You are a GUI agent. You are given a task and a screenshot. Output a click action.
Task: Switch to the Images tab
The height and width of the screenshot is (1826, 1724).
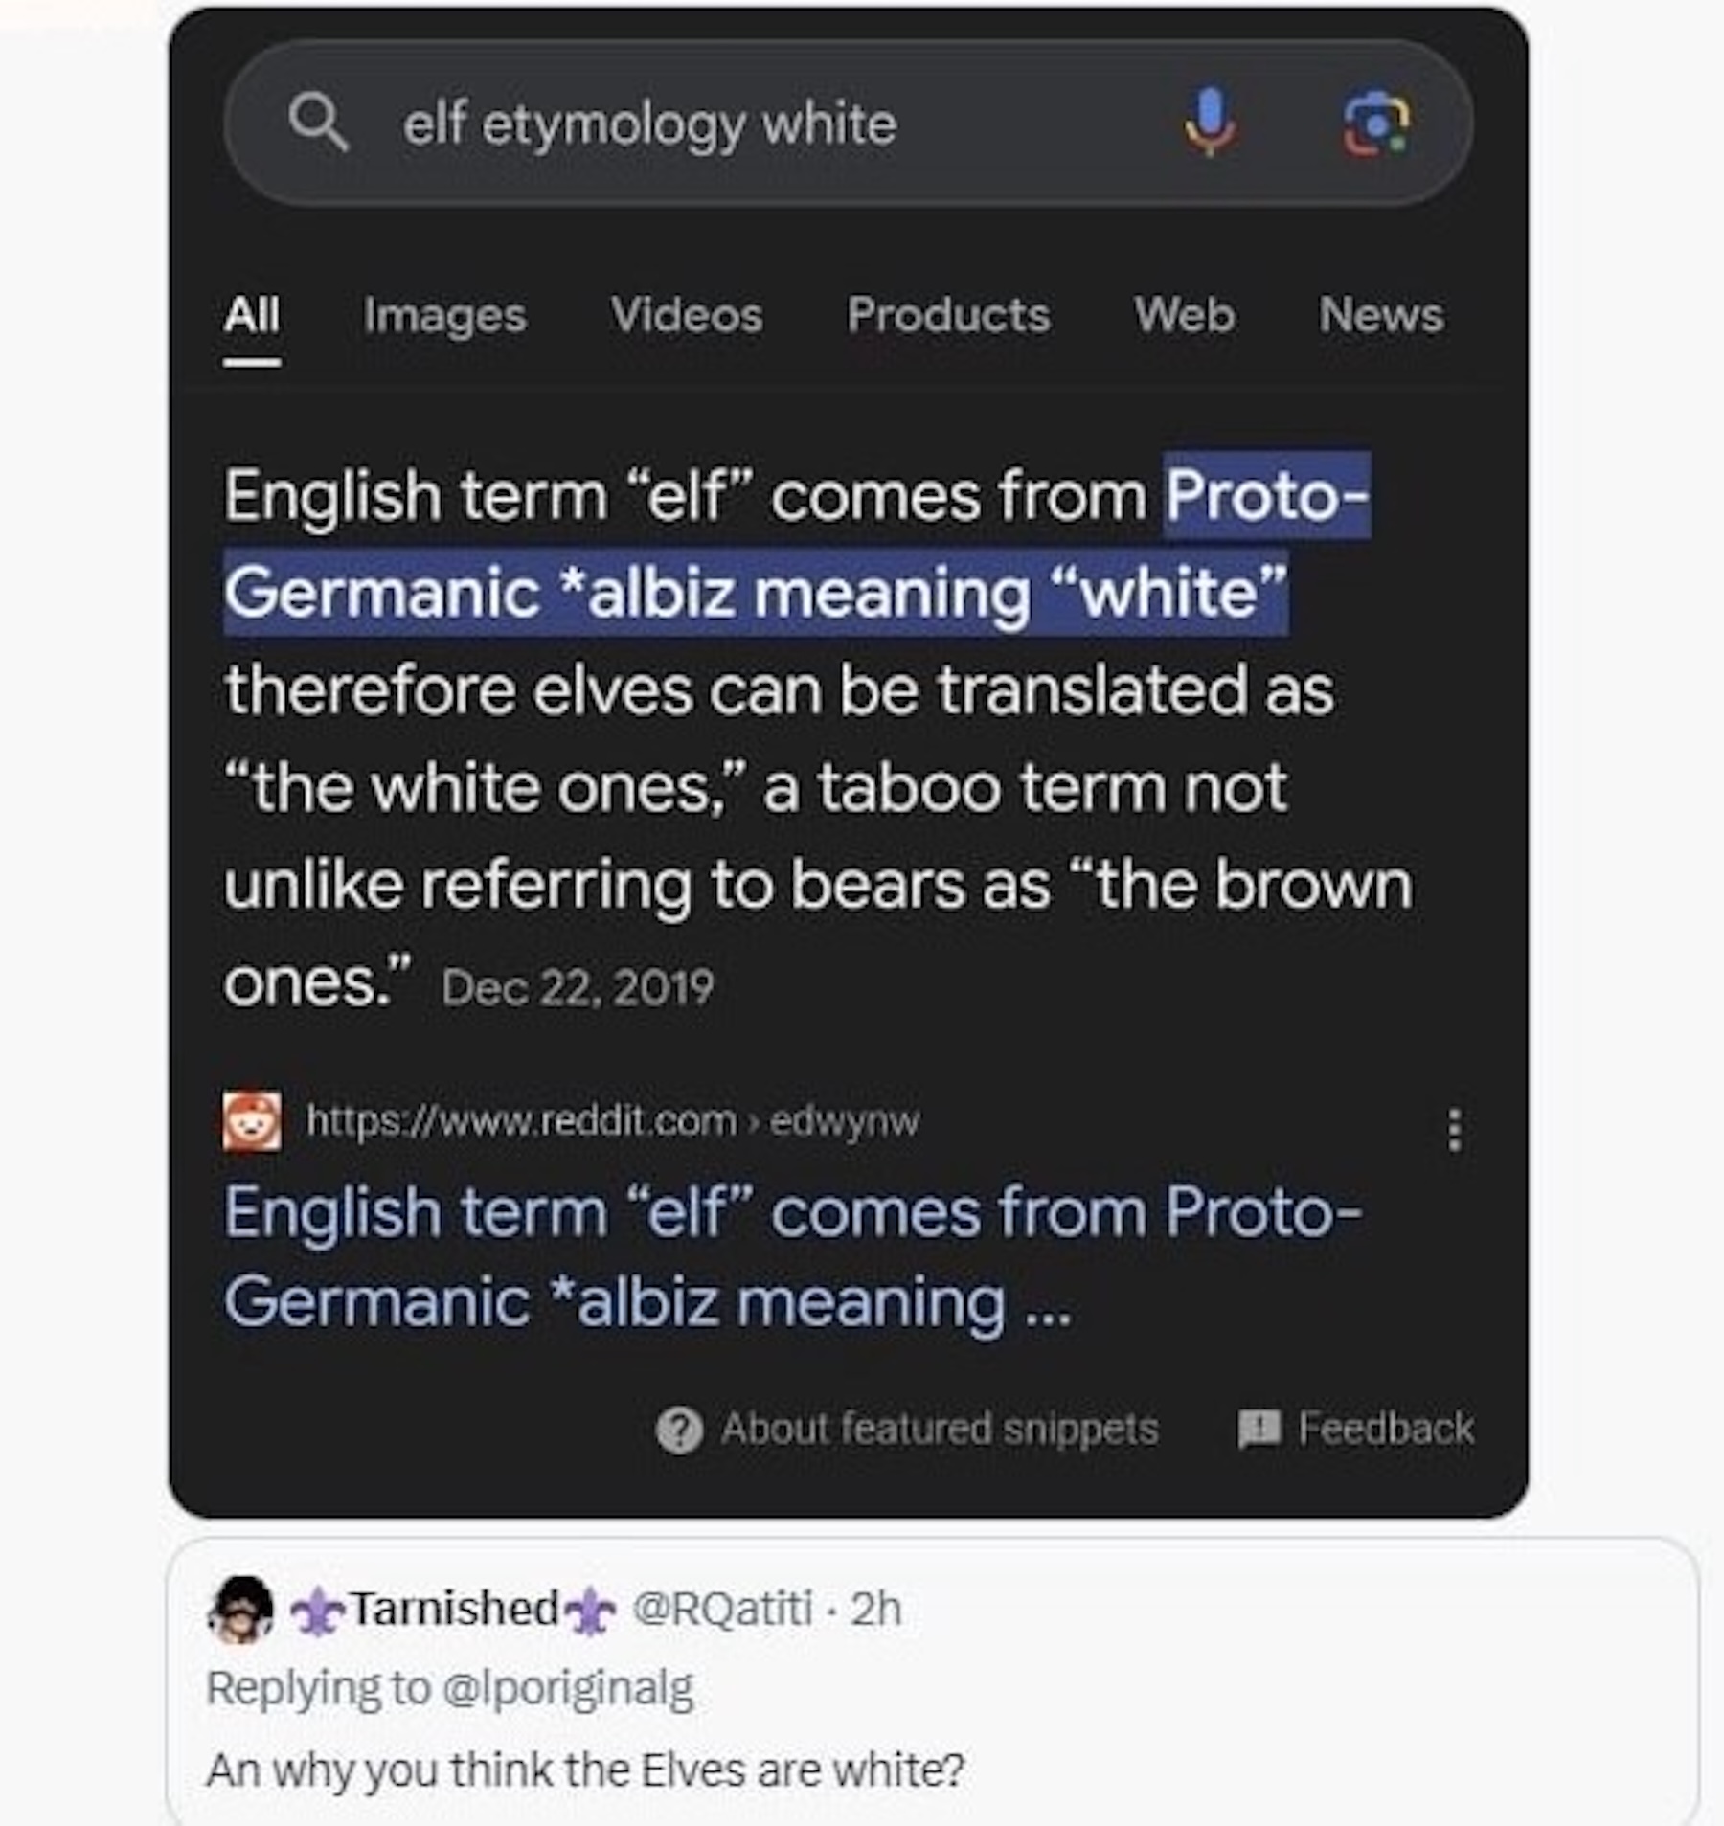pyautogui.click(x=444, y=315)
